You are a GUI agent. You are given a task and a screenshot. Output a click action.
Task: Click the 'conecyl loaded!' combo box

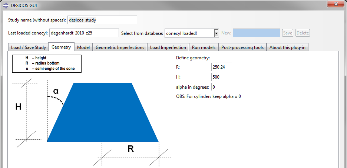point(192,33)
